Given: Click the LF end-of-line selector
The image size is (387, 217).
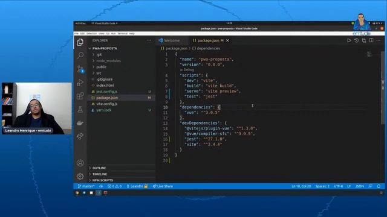Looking at the screenshot, I should pyautogui.click(x=349, y=186).
